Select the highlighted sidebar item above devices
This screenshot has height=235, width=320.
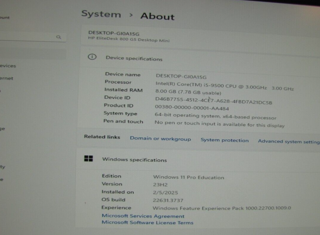pyautogui.click(x=33, y=54)
